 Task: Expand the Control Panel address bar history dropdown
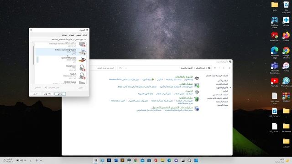126,68
